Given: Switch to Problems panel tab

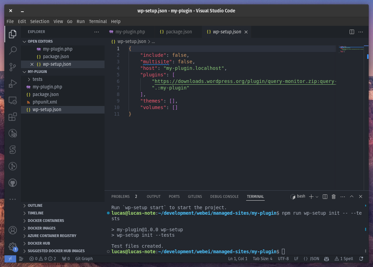Looking at the screenshot, I should 124,196.
